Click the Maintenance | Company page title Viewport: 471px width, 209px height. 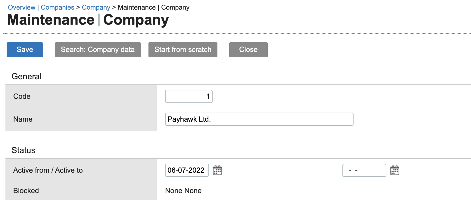pyautogui.click(x=88, y=20)
